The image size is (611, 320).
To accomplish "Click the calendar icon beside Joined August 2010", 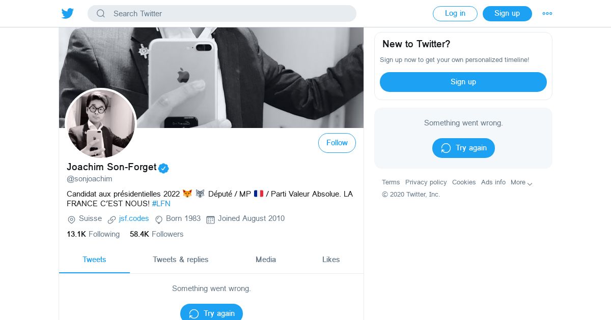I will point(210,219).
